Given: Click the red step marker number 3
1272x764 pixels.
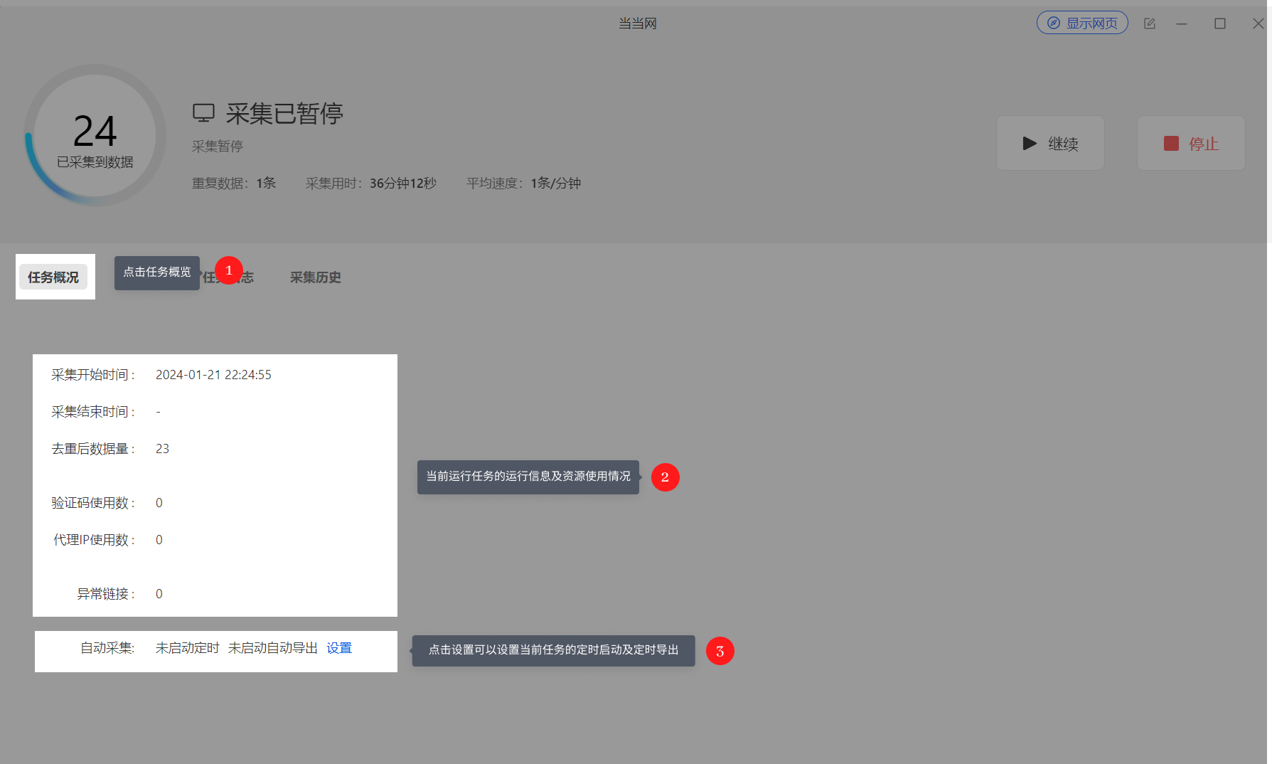Looking at the screenshot, I should 720,651.
